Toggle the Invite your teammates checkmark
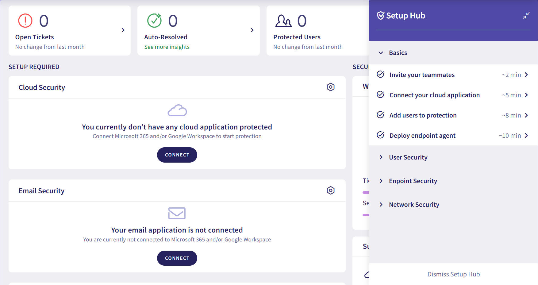 pos(380,75)
